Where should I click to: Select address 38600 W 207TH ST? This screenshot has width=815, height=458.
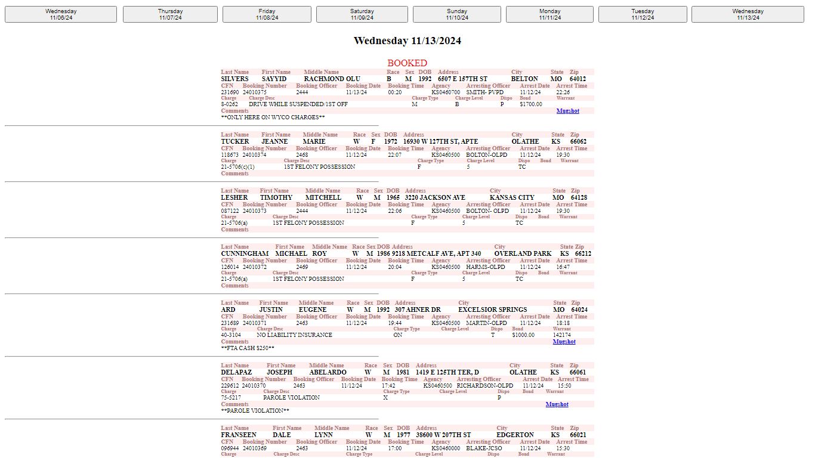point(443,435)
